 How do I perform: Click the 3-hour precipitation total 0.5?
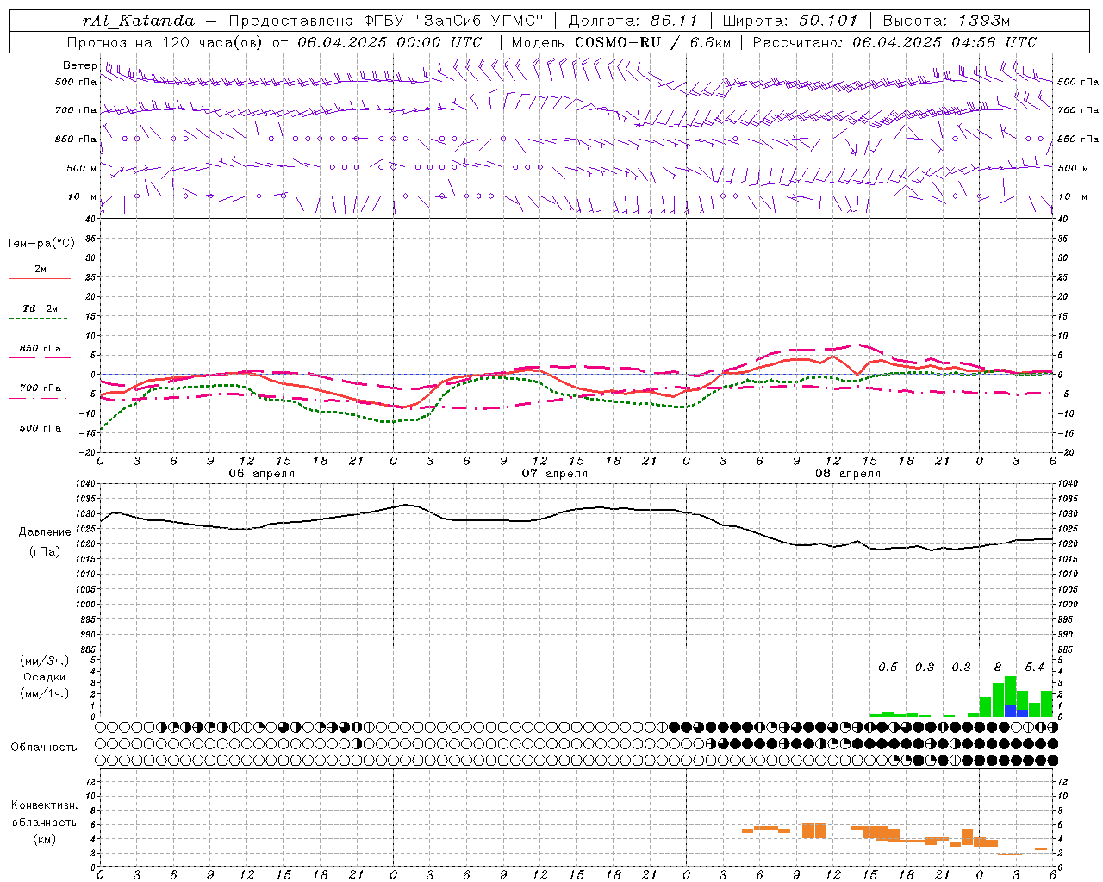pos(888,667)
